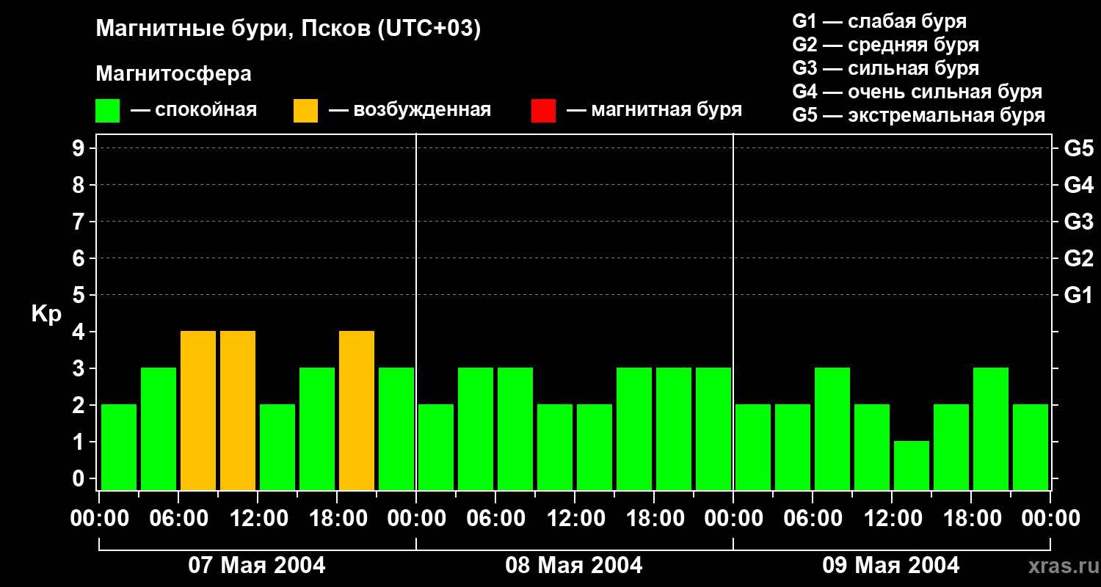Click the Kp value 5 on left axis

[79, 295]
